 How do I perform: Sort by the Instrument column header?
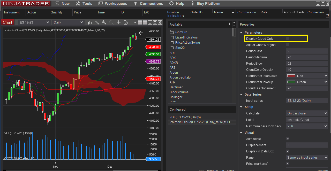[14, 12]
